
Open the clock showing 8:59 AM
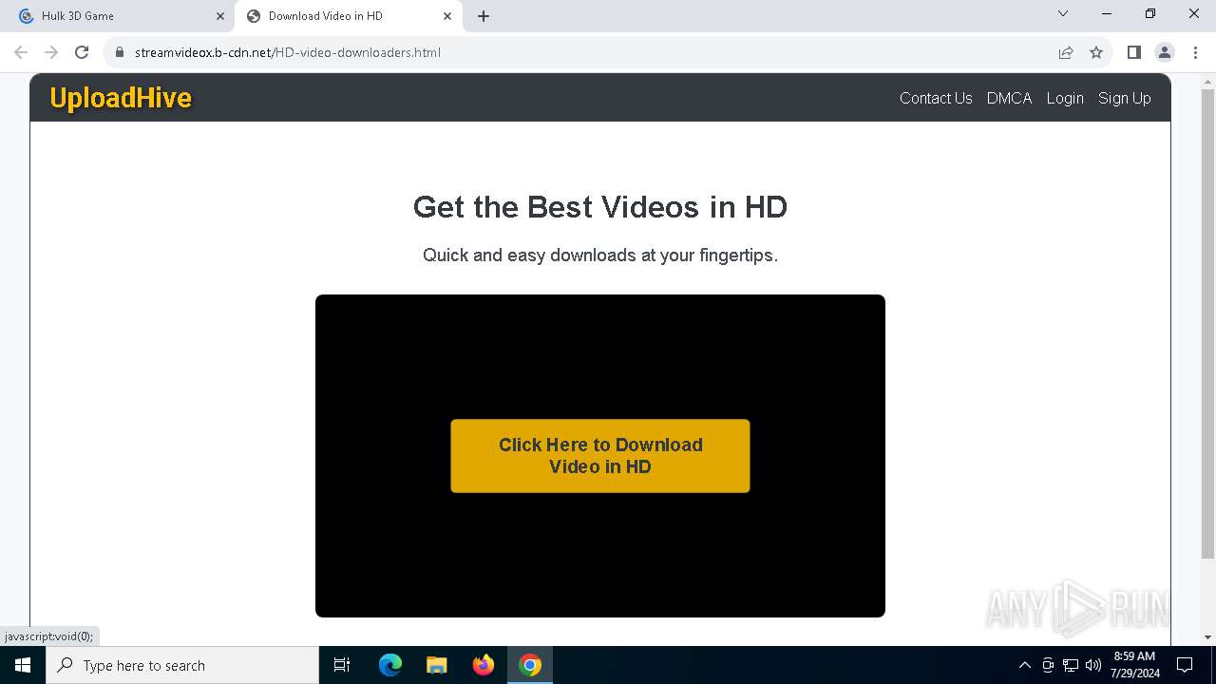[x=1134, y=665]
